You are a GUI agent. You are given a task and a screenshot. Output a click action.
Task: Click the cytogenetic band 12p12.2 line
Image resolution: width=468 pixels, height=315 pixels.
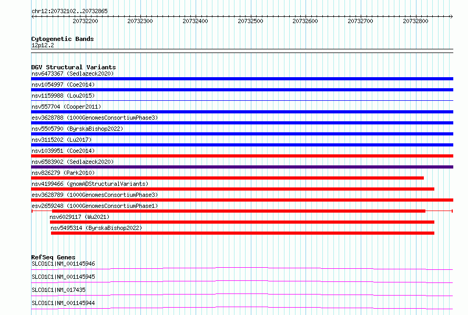[x=242, y=51]
